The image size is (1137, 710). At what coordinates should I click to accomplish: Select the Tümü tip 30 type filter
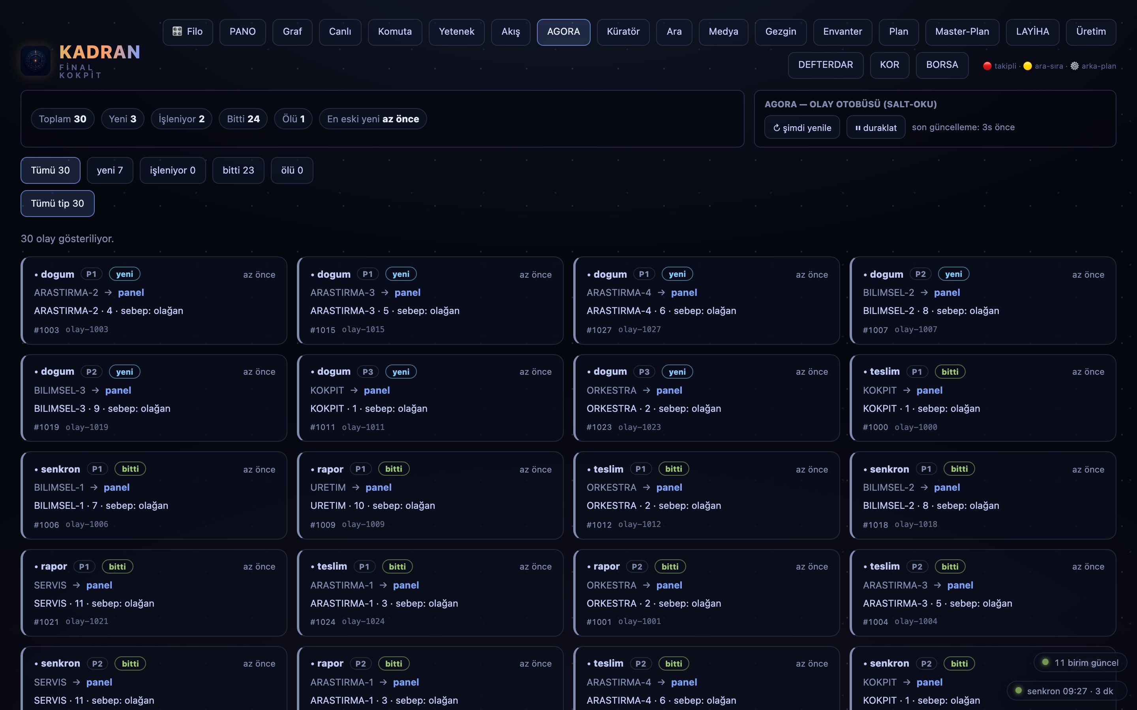coord(57,203)
